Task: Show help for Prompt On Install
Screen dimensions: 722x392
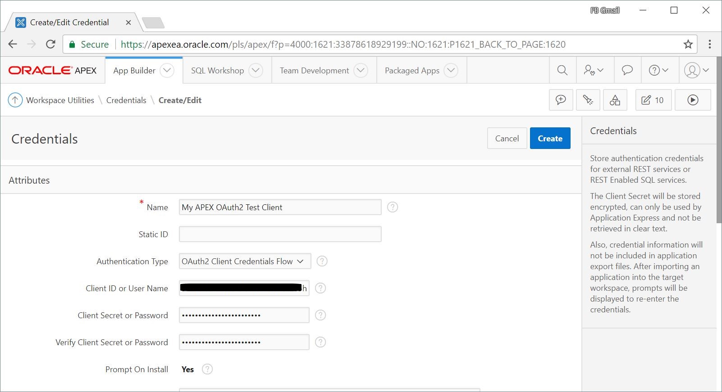Action: [x=207, y=369]
